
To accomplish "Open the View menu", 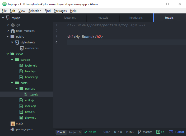I will pos(22,11).
